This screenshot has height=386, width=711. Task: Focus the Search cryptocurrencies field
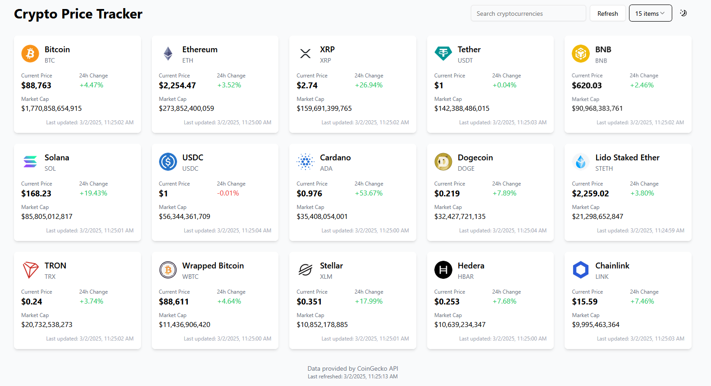528,13
